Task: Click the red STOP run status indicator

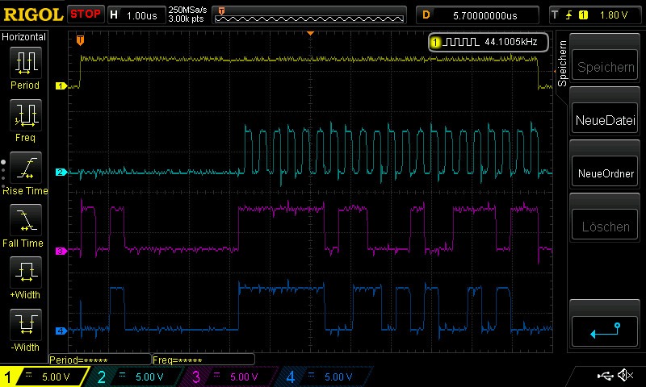Action: click(86, 14)
